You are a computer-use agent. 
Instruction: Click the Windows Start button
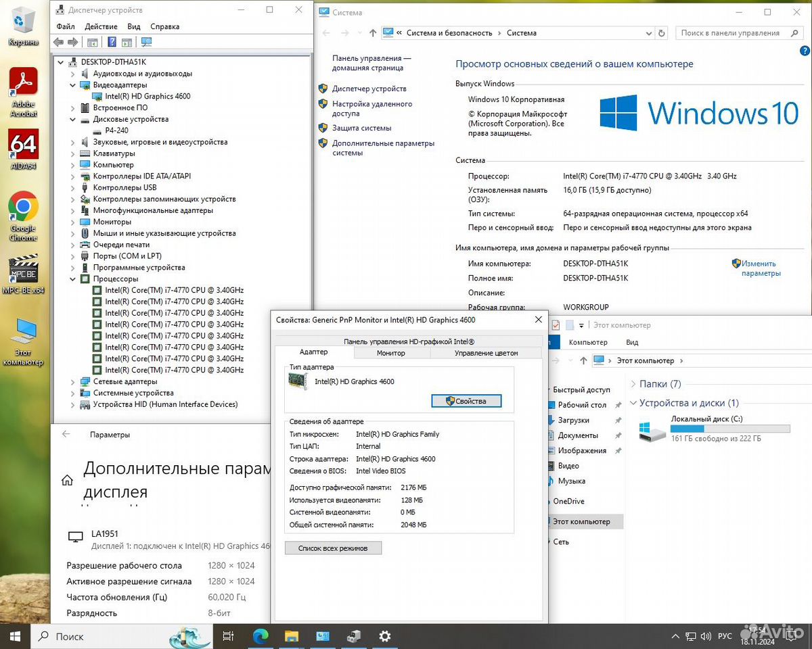15,636
